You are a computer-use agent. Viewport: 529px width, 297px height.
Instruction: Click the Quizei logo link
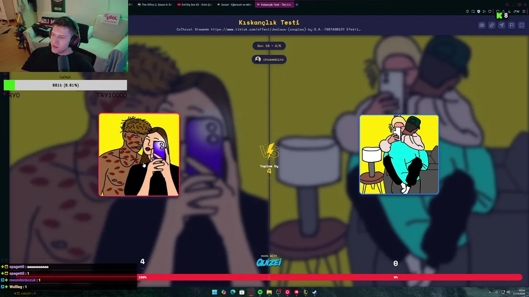[x=269, y=262]
